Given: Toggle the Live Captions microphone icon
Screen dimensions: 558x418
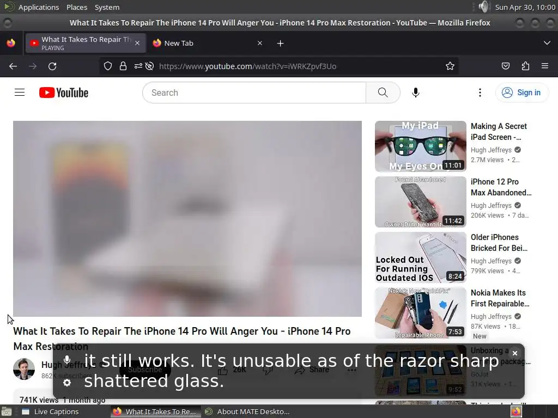Looking at the screenshot, I should (x=67, y=360).
